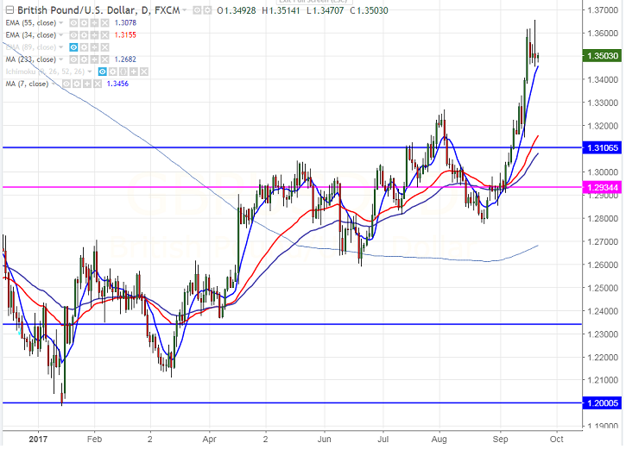Image resolution: width=626 pixels, height=468 pixels.
Task: Open settings gear for EMA (89, close)
Action: 84,47
